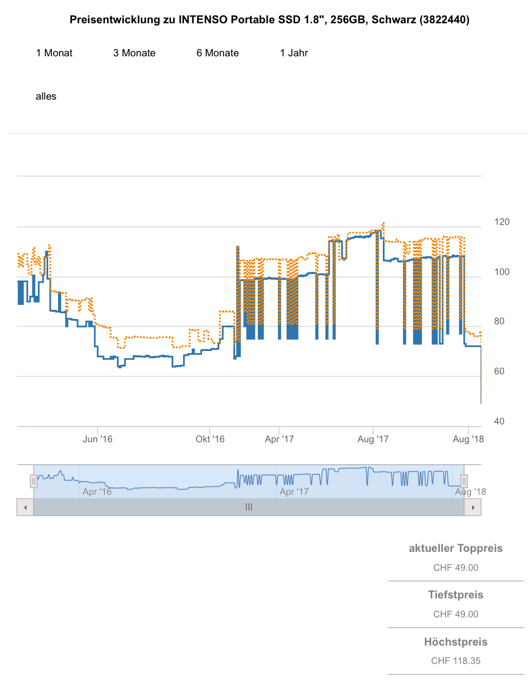
Task: Click the scrollbar left arrow button
Action: [x=25, y=507]
